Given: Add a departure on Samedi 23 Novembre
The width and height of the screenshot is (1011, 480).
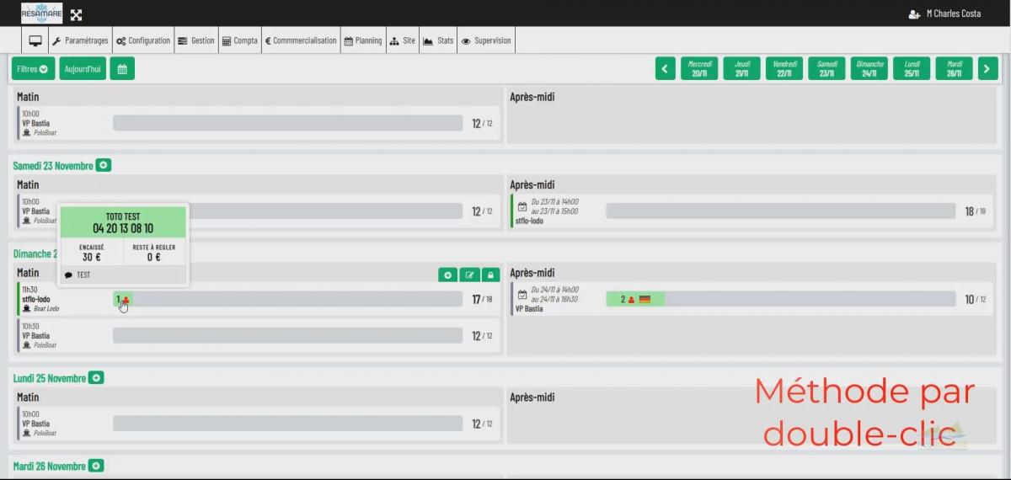Looking at the screenshot, I should pyautogui.click(x=103, y=166).
